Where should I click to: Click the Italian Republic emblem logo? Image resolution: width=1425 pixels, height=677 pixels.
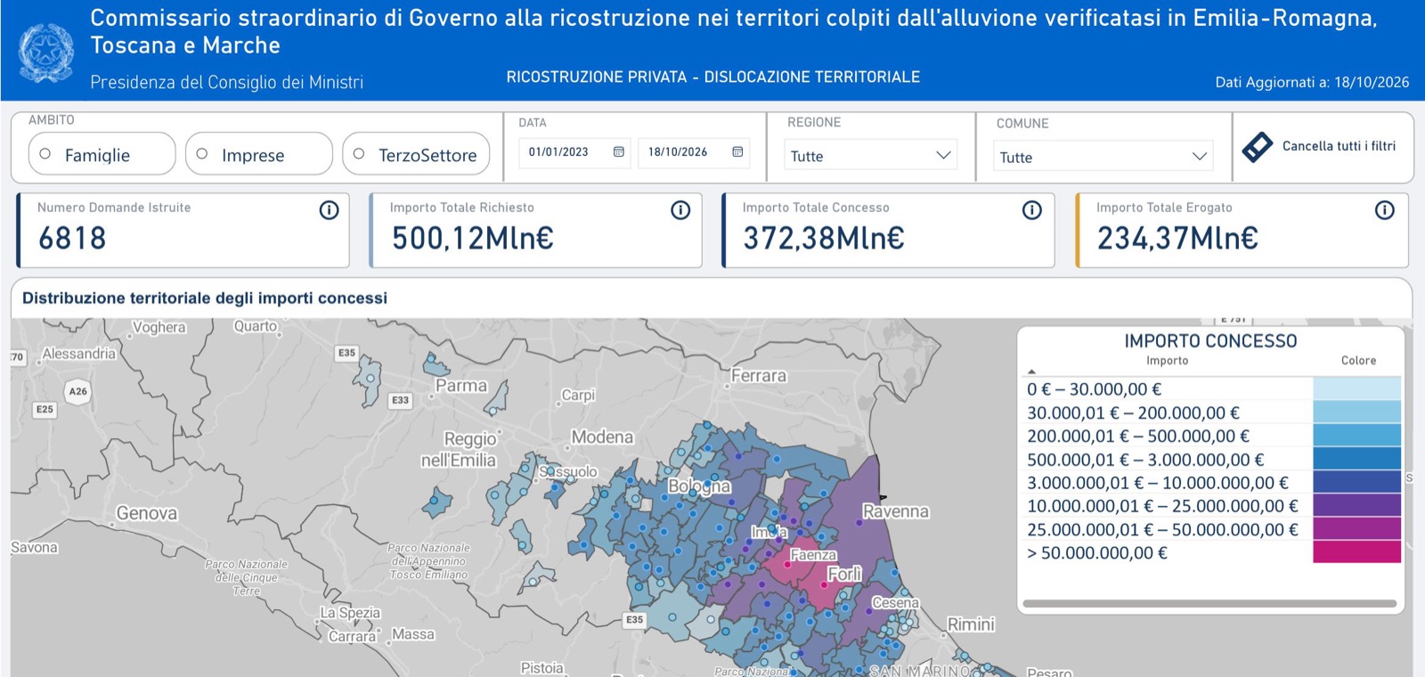(x=46, y=53)
